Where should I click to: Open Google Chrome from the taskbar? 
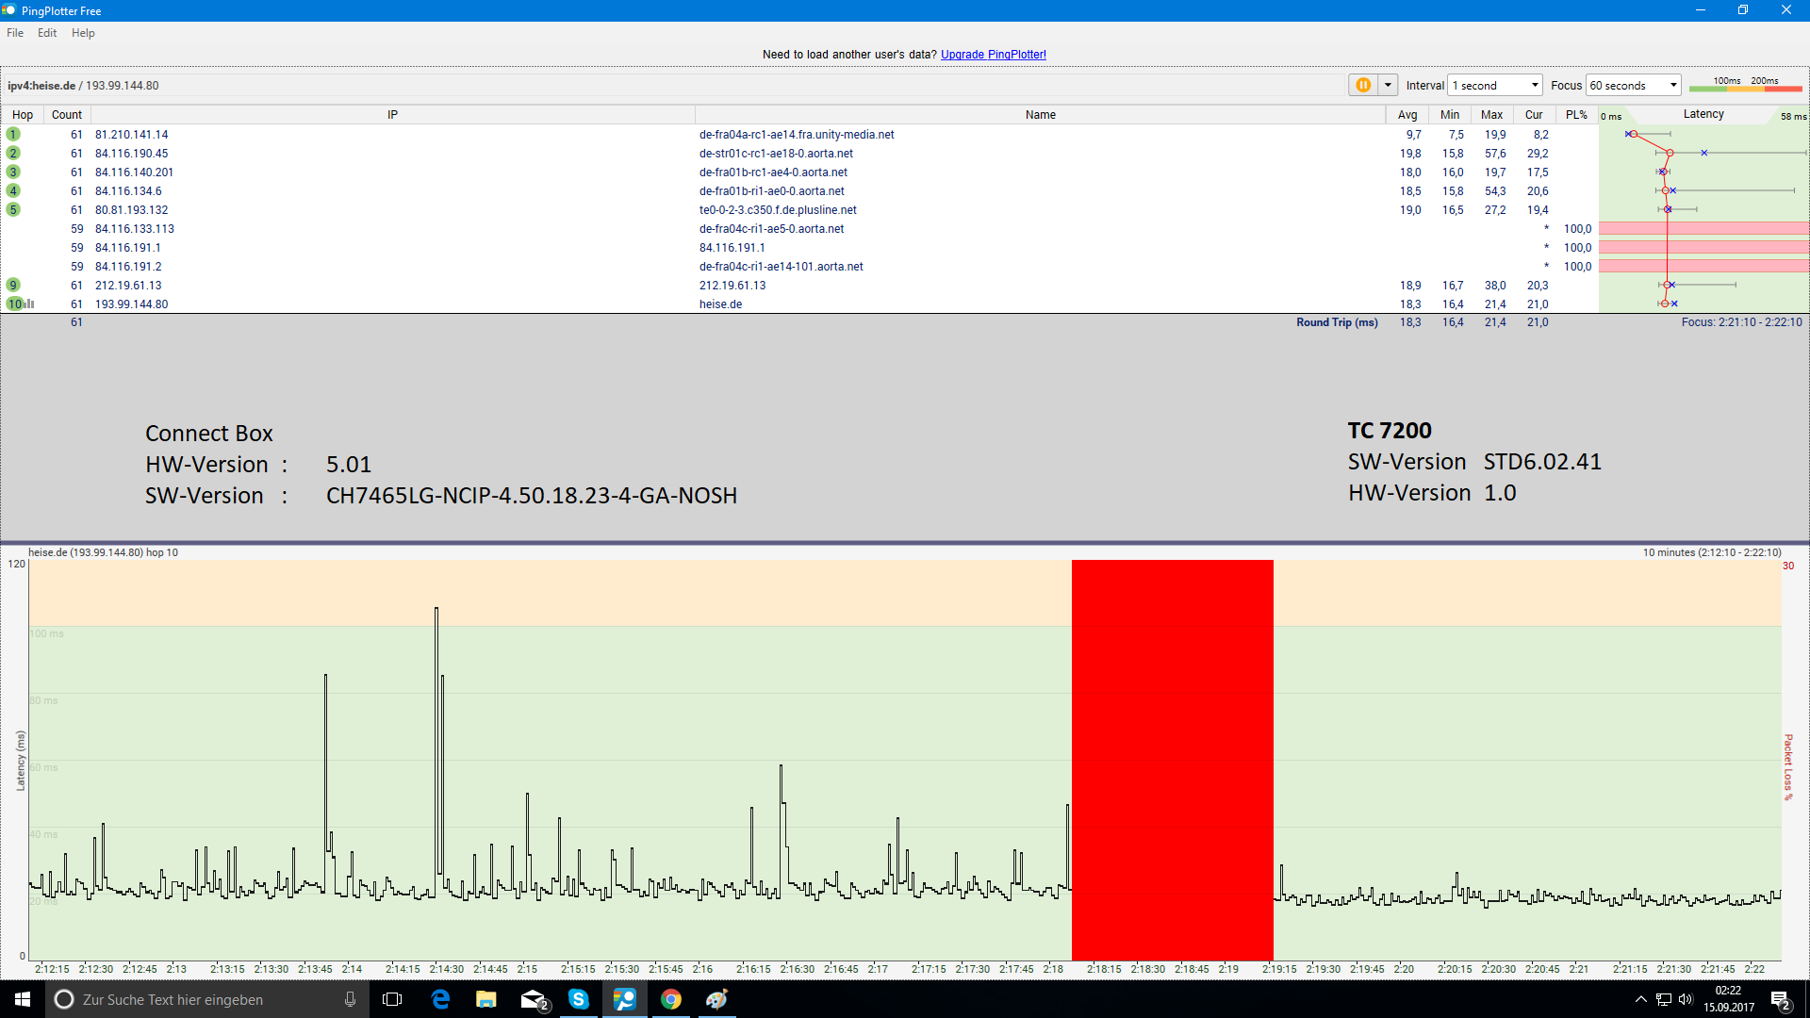click(670, 999)
